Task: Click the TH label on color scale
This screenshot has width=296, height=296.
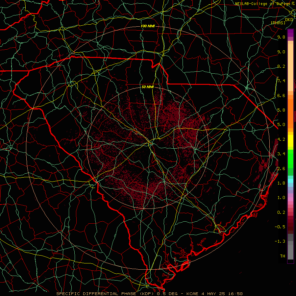Action: [283, 256]
